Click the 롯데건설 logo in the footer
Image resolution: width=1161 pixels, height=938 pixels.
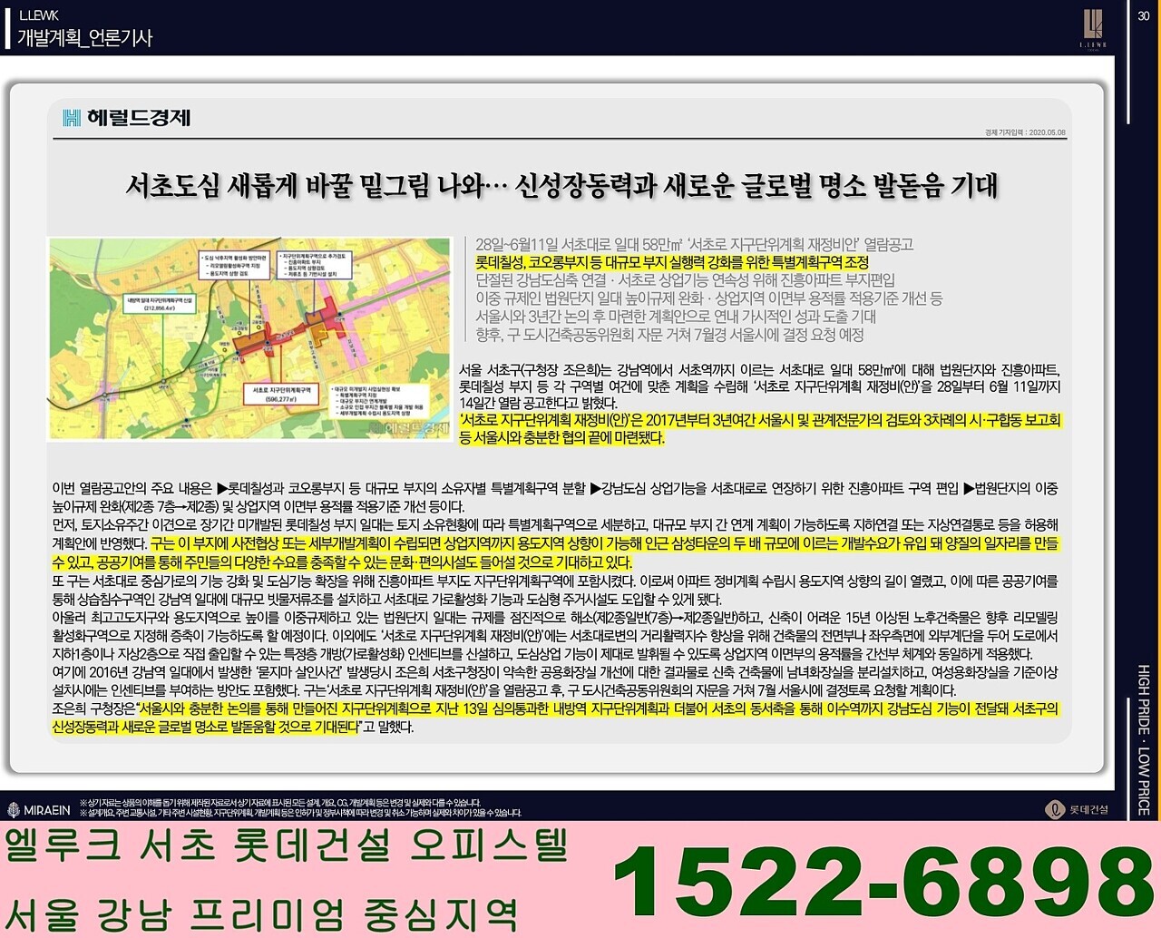coord(1078,809)
